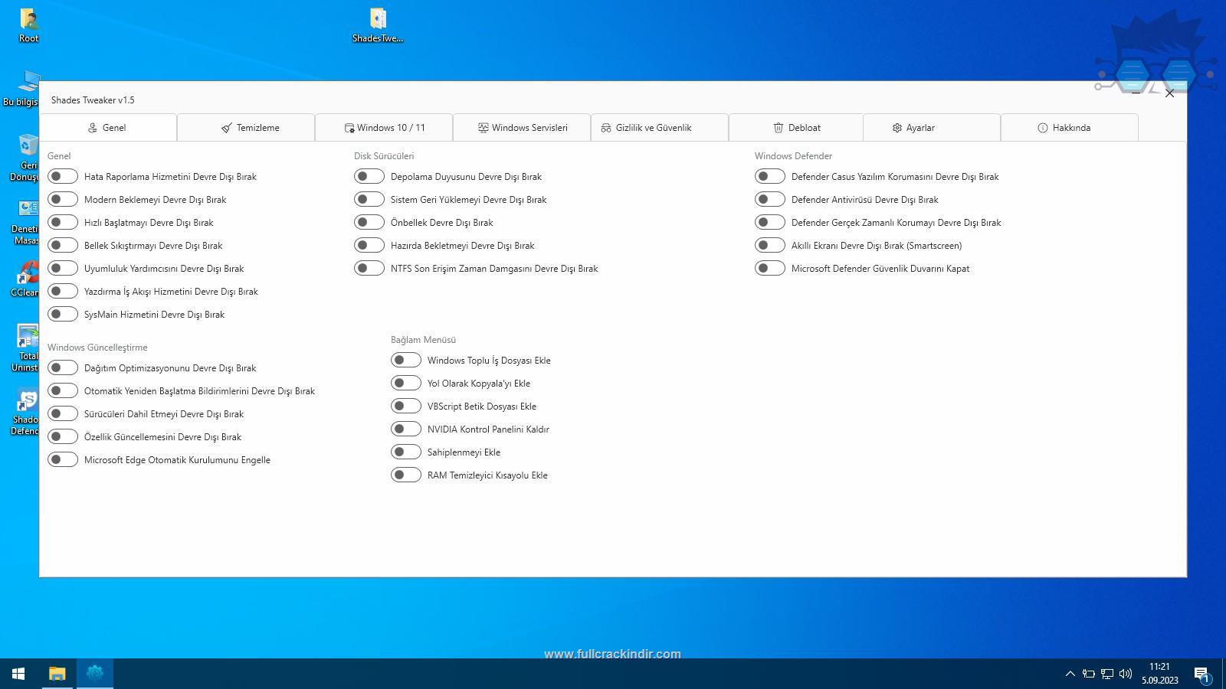Open the Root folder on desktop
Image resolution: width=1226 pixels, height=689 pixels.
pyautogui.click(x=28, y=24)
